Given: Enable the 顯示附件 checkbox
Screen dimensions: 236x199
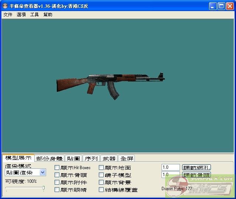Looking at the screenshot, I should [x=57, y=182].
